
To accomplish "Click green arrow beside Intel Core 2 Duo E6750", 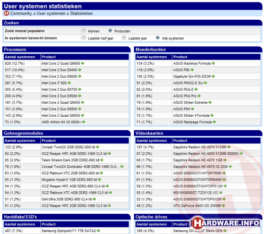I will (x=80, y=89).
